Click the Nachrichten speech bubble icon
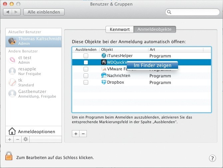This screenshot has height=168, width=223. click(x=104, y=75)
